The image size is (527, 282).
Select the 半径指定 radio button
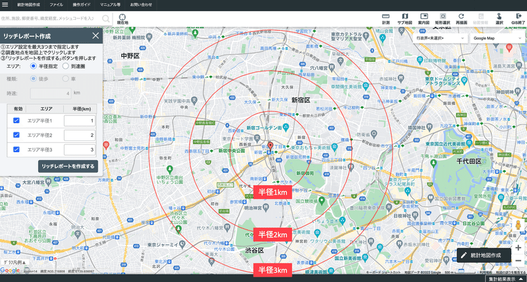(34, 66)
